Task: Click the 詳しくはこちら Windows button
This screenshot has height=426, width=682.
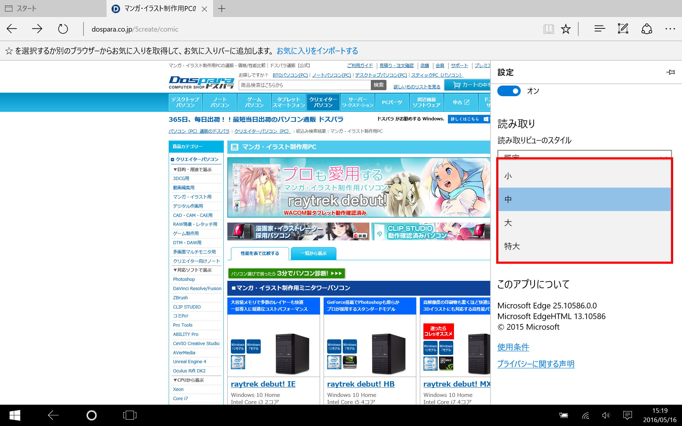Action: click(469, 119)
